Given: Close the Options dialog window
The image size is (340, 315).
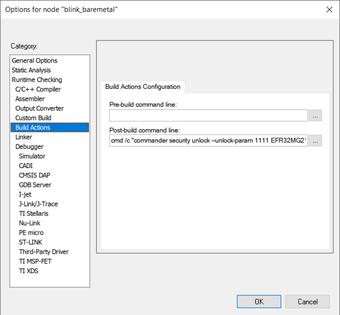Looking at the screenshot, I should 329,10.
